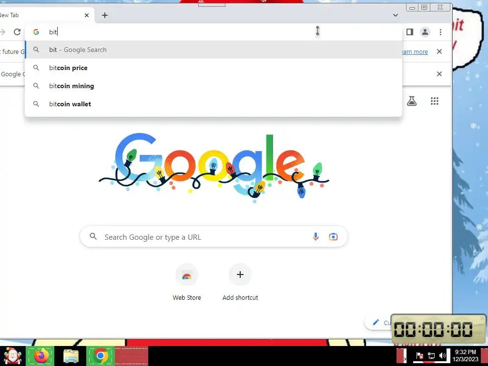488x366 pixels.
Task: Expand the tab search chevron
Action: [395, 15]
